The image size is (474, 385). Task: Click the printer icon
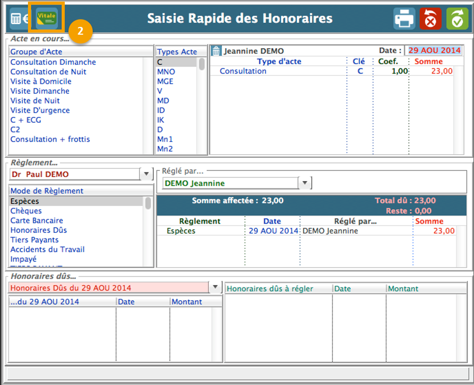coord(404,19)
